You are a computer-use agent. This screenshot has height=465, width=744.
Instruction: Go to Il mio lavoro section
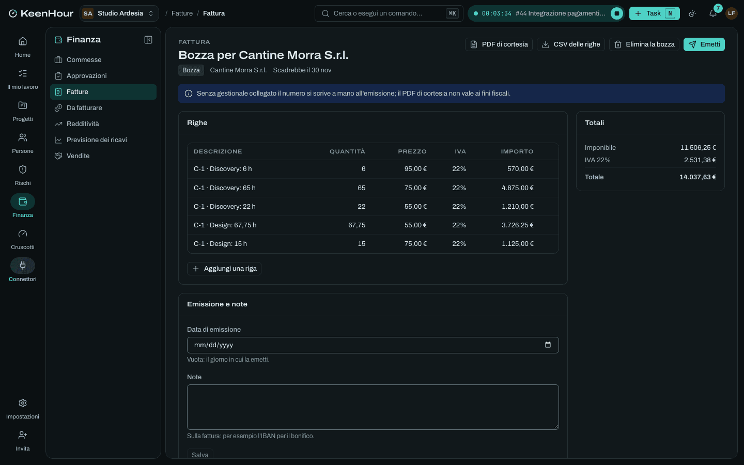coord(23,79)
